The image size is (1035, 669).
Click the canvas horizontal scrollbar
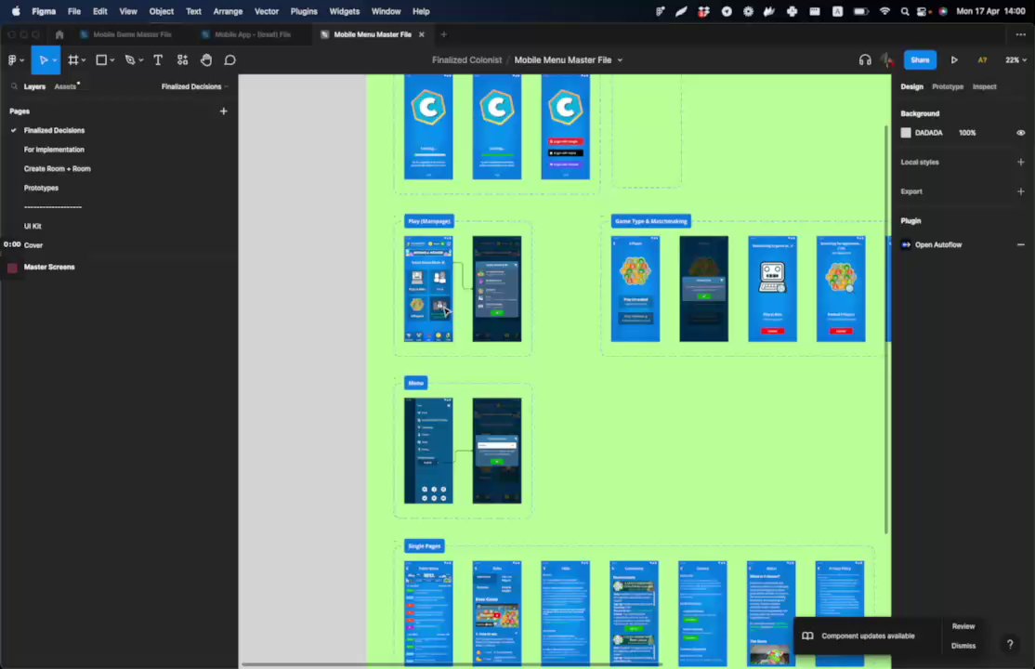tap(452, 664)
